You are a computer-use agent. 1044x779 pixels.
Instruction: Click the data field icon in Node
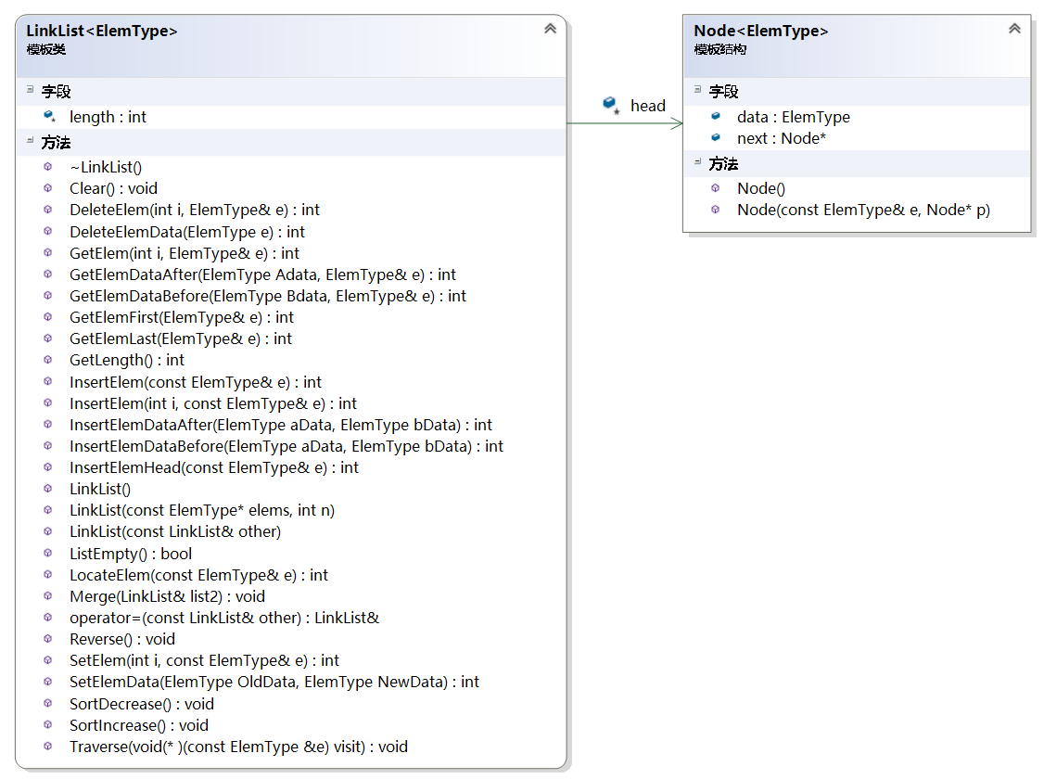point(716,117)
